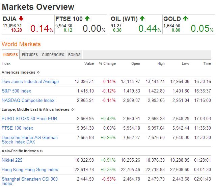Click EURO STOXX change +0.43%
The height and width of the screenshot is (187, 216).
(108, 119)
